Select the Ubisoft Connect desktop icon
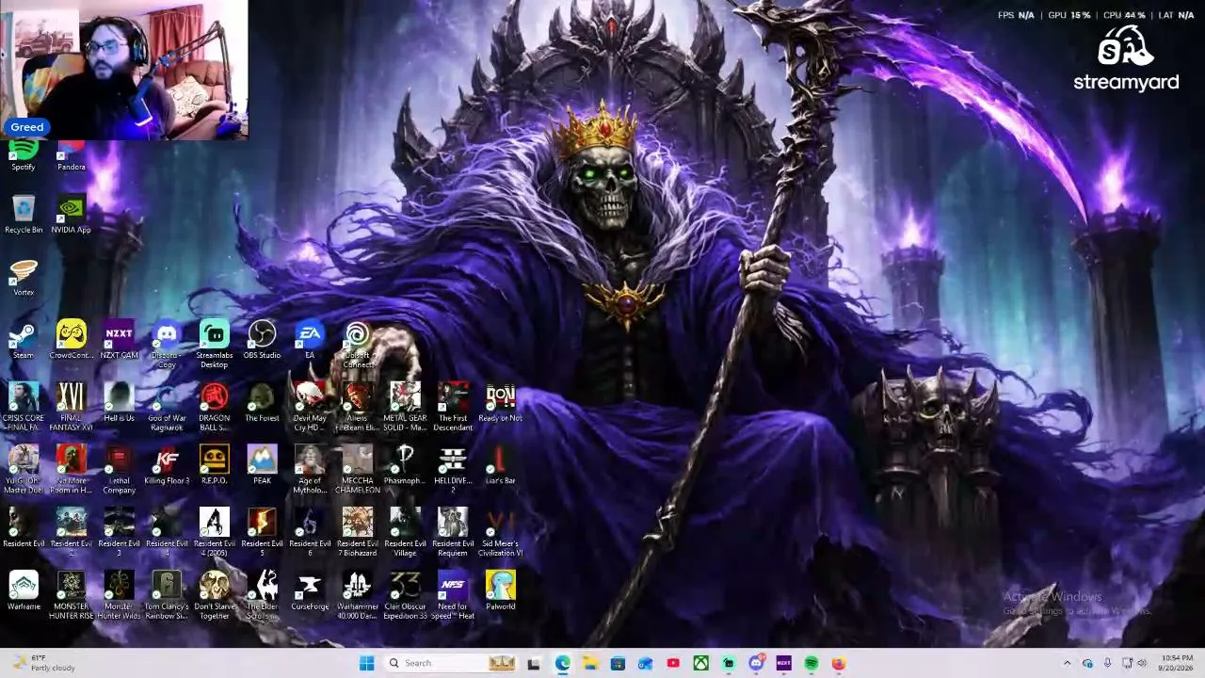 point(358,345)
